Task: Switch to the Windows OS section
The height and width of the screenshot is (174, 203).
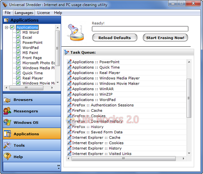Action: [32, 122]
